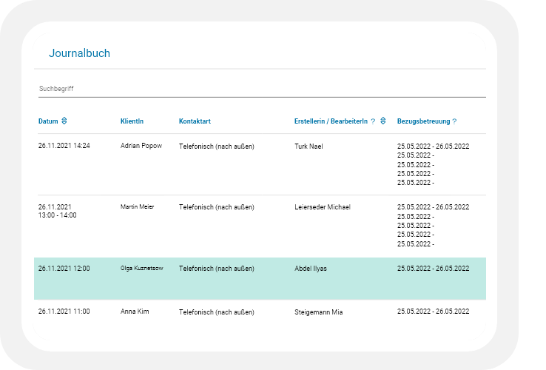Click the Bezugsbetreuung column header
This screenshot has width=546, height=370.
[x=423, y=121]
